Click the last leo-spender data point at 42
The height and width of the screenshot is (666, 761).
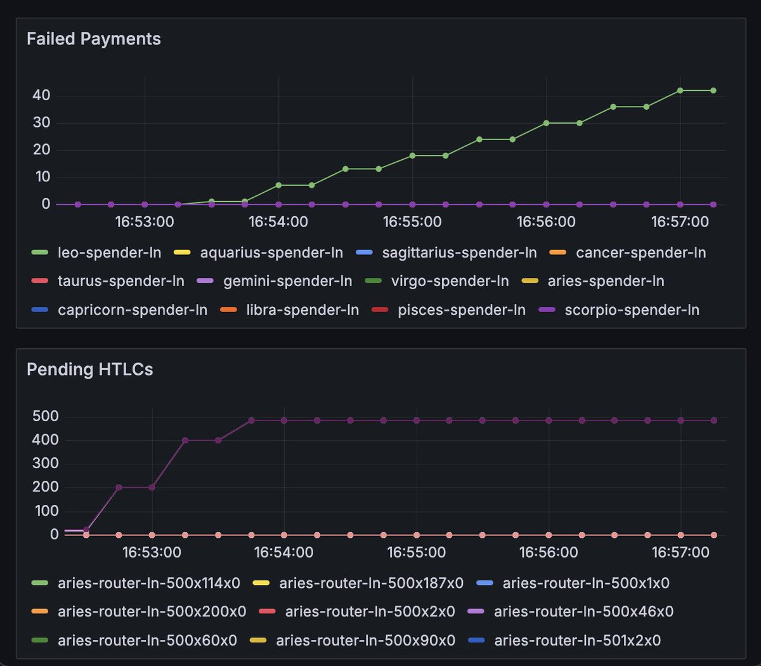pos(713,91)
